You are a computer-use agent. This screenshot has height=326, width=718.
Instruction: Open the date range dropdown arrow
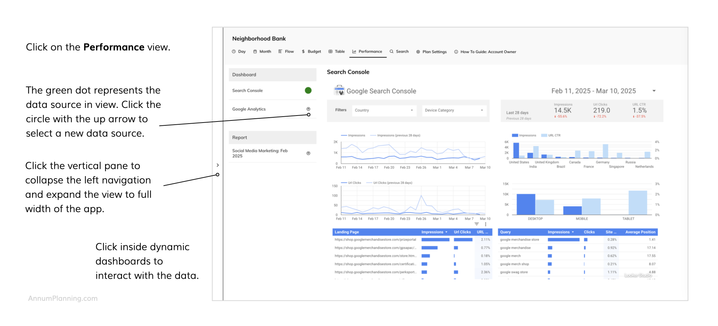tap(654, 91)
